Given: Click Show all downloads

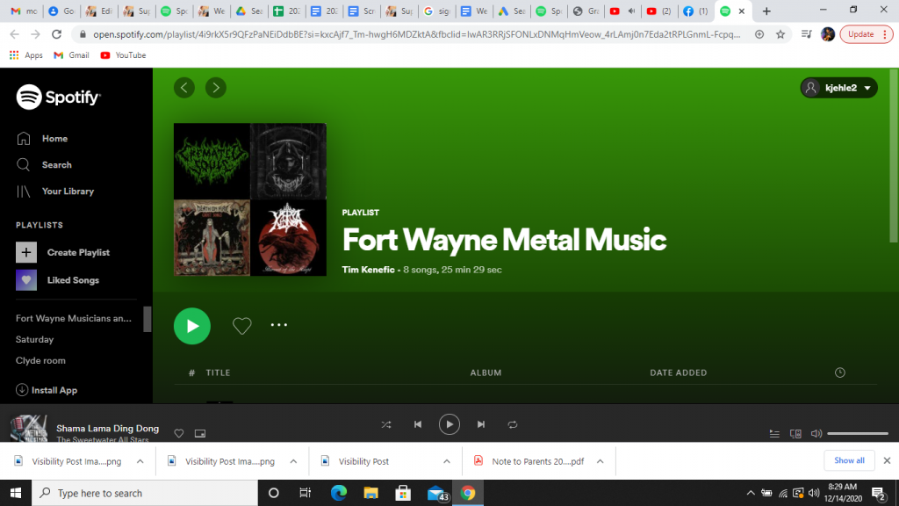Looking at the screenshot, I should click(x=849, y=460).
